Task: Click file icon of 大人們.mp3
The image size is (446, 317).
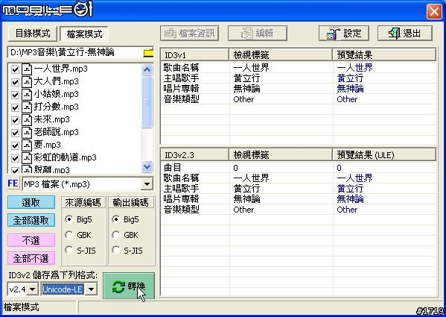Action: [27, 82]
